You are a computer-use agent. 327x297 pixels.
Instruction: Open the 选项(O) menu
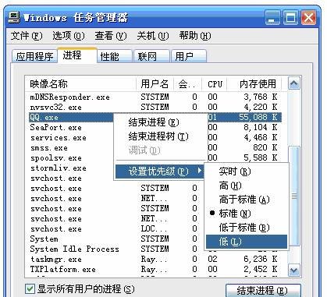click(x=69, y=36)
